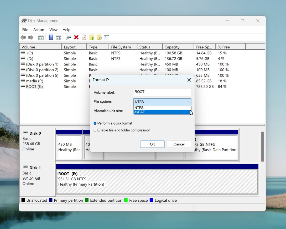Toggle the Show/Hide Console Tree icon
Screen dimensions: 286x229
click(41, 38)
